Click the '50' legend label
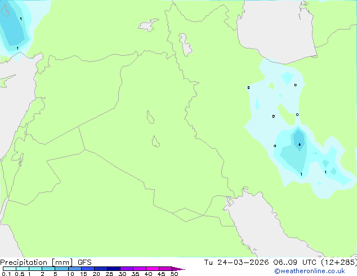This screenshot has width=357, height=276. click(175, 274)
